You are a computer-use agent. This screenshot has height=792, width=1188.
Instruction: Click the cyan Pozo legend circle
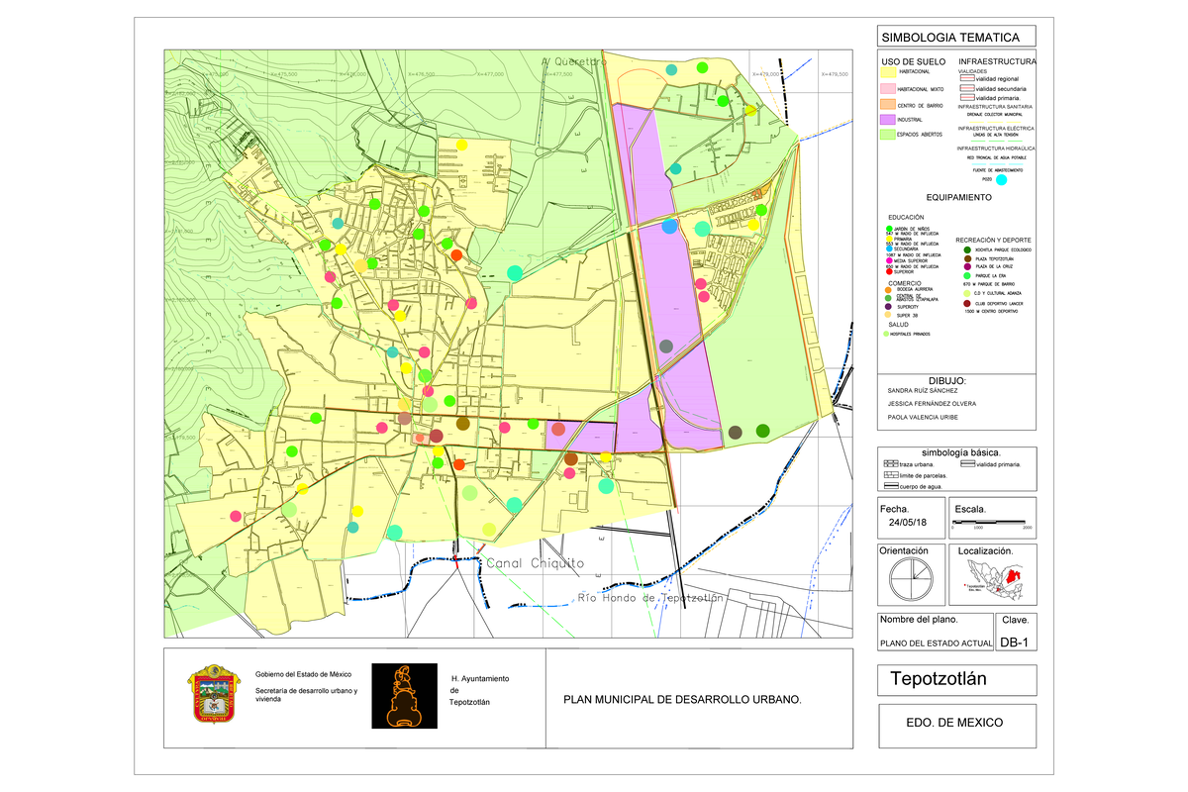point(1001,180)
